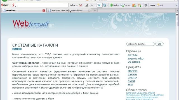This screenshot has width=179, height=100.
Task: Click the bold Системный каталог term
Action: (x=26, y=63)
